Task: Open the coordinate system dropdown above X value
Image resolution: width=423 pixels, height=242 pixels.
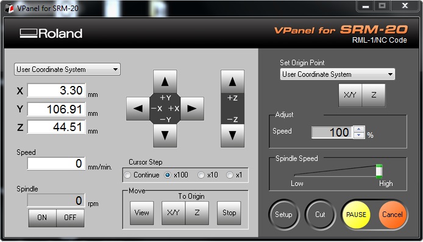Action: pyautogui.click(x=67, y=69)
